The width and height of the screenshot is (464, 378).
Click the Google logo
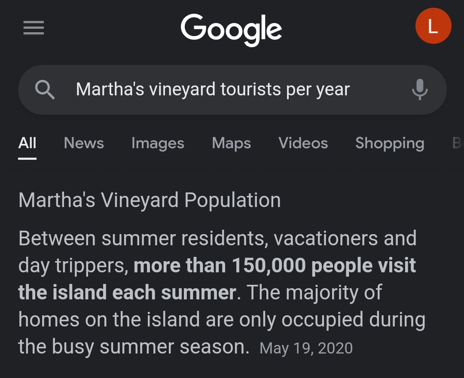point(231,30)
